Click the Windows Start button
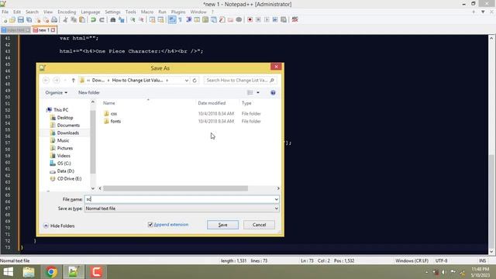The width and height of the screenshot is (496, 279). tap(9, 272)
